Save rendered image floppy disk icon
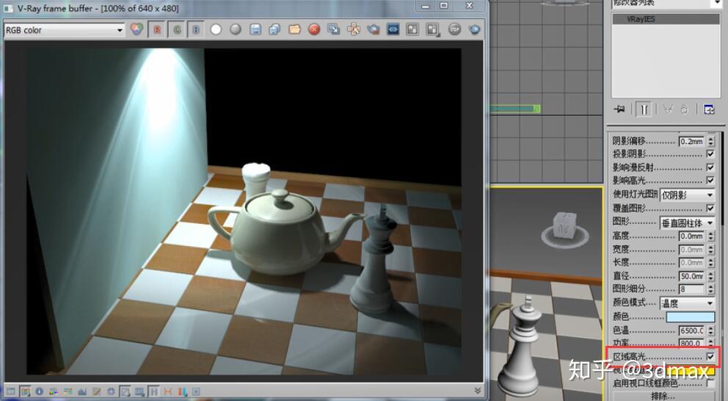Image resolution: width=728 pixels, height=401 pixels. coord(255,29)
